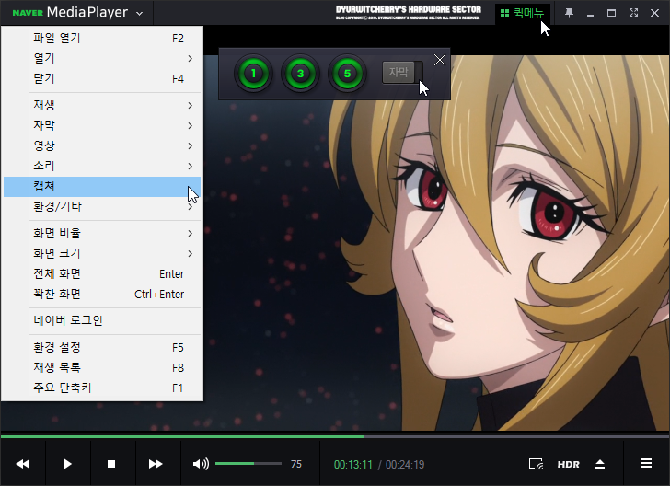Close the quick menu panel with X
This screenshot has width=670, height=486.
440,60
